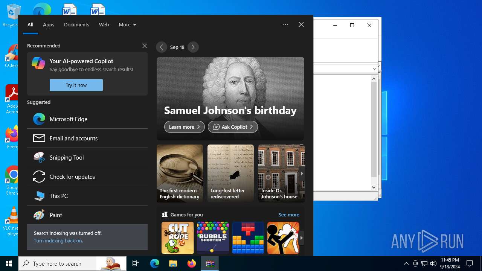Image resolution: width=482 pixels, height=271 pixels.
Task: Open dropdown in background window
Action: point(374,69)
